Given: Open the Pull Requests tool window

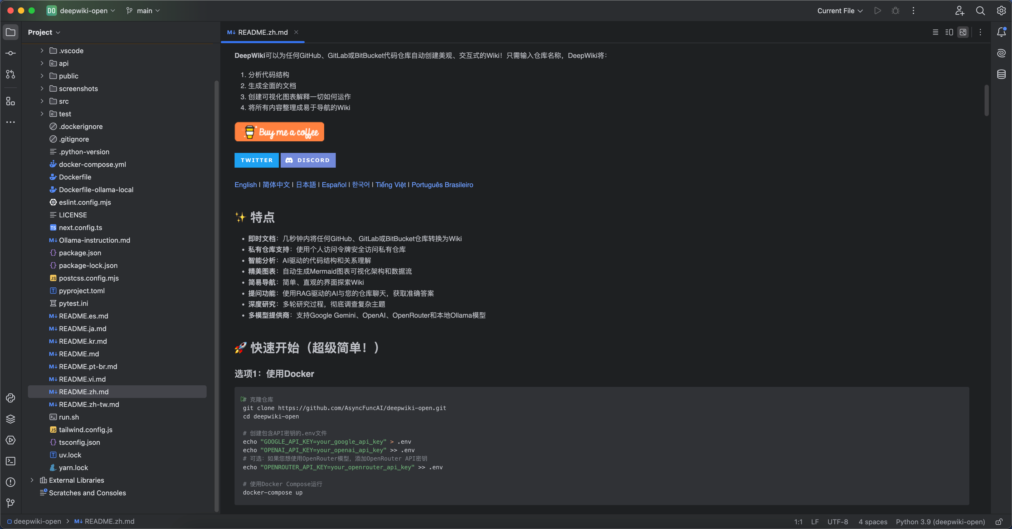Looking at the screenshot, I should point(11,74).
